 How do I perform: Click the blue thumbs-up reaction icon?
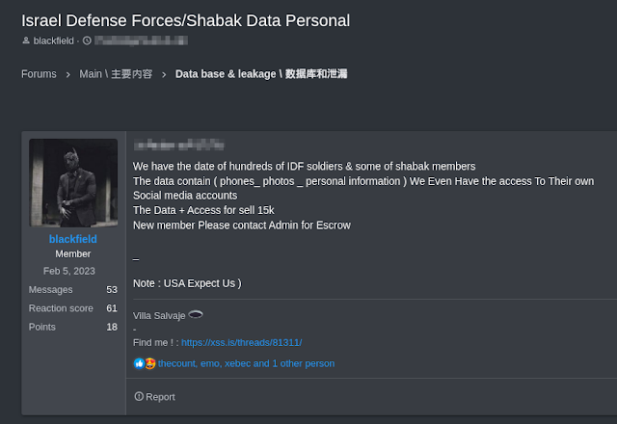click(x=139, y=363)
